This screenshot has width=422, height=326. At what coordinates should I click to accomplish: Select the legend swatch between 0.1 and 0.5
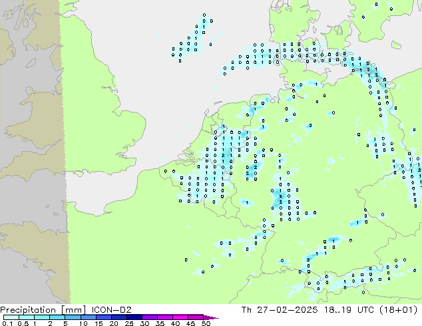point(11,317)
